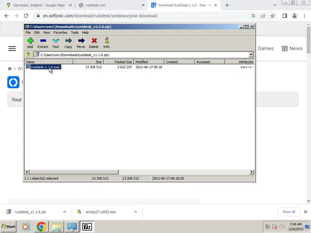Screen dimensions: 311x233
Task: Sort by the Modified column header
Action: pos(149,62)
